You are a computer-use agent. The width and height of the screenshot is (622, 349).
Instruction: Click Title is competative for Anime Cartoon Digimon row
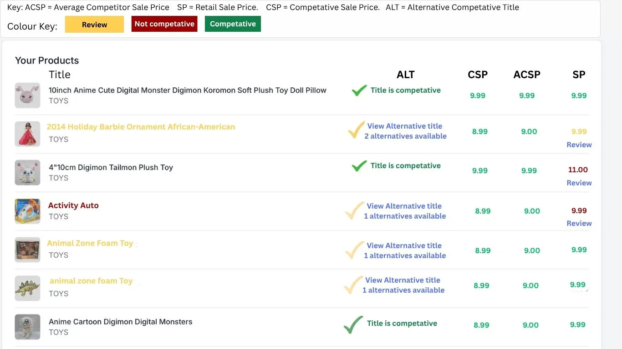[x=402, y=323]
